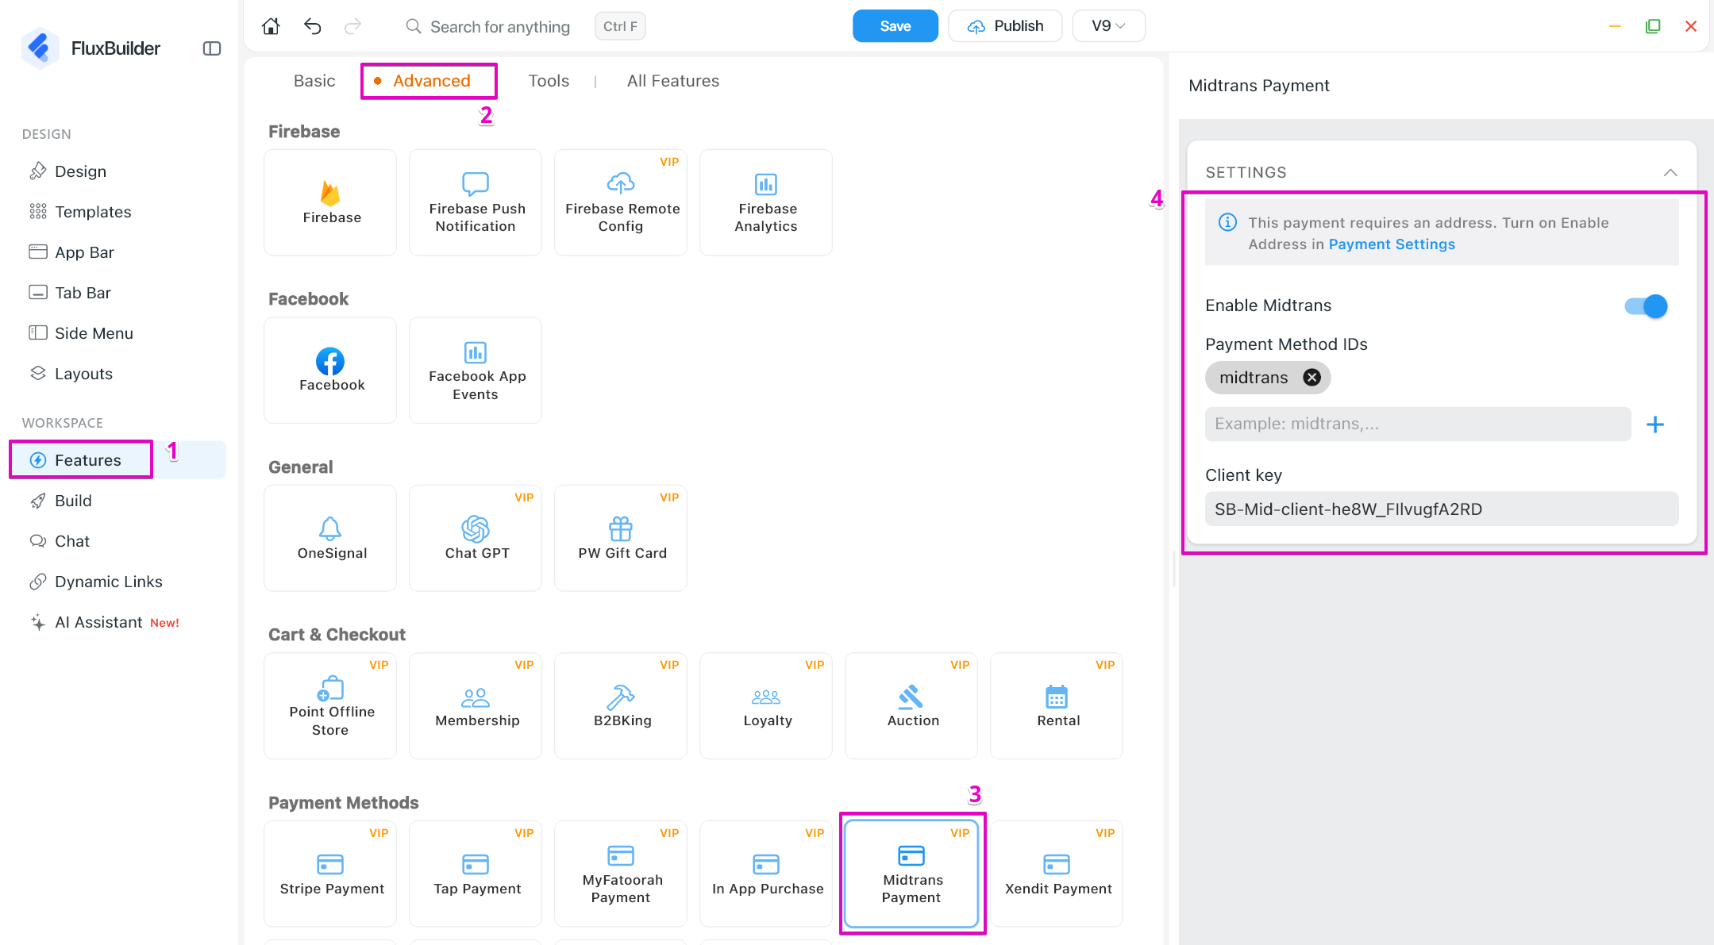Click the Payment Method IDs input field
This screenshot has width=1714, height=945.
[x=1418, y=424]
